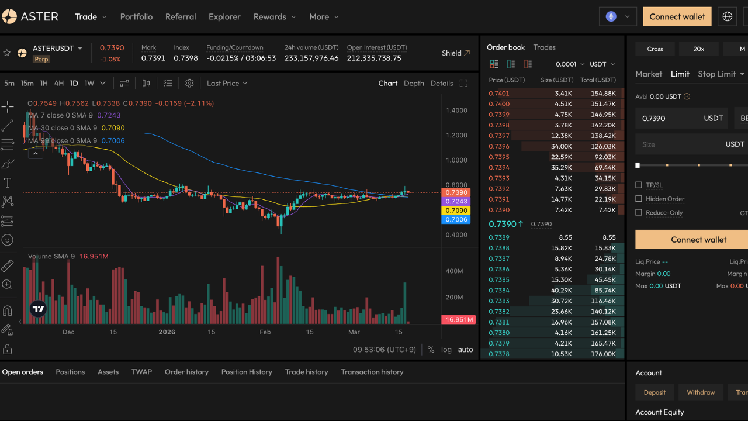The width and height of the screenshot is (748, 421).
Task: Click the Connect wallet header button
Action: [677, 16]
